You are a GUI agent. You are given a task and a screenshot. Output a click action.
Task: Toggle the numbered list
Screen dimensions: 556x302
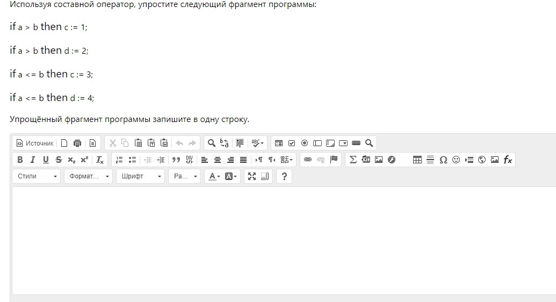coord(119,160)
